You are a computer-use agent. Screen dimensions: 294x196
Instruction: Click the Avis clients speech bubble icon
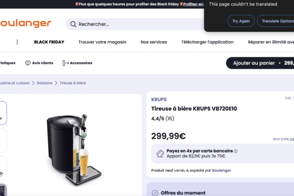click(27, 63)
